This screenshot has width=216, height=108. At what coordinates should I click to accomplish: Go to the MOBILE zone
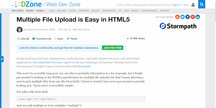pos(135,11)
